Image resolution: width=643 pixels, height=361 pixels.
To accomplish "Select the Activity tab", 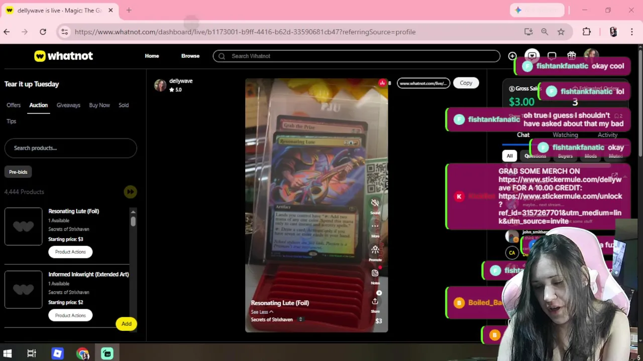I will [607, 135].
